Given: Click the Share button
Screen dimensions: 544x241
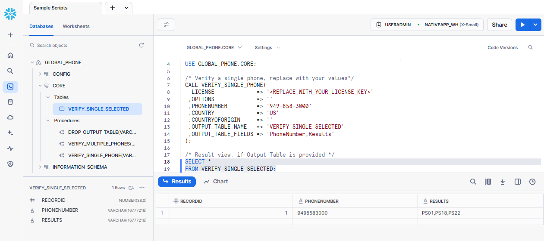Looking at the screenshot, I should pyautogui.click(x=500, y=25).
